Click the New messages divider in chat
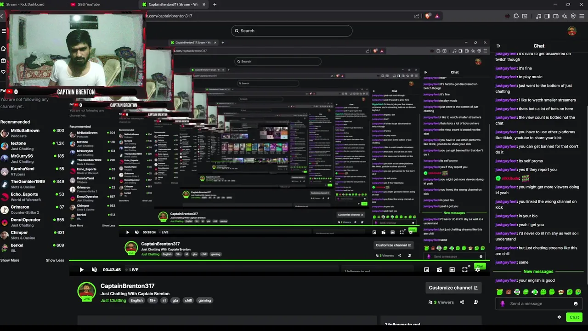 (538, 271)
